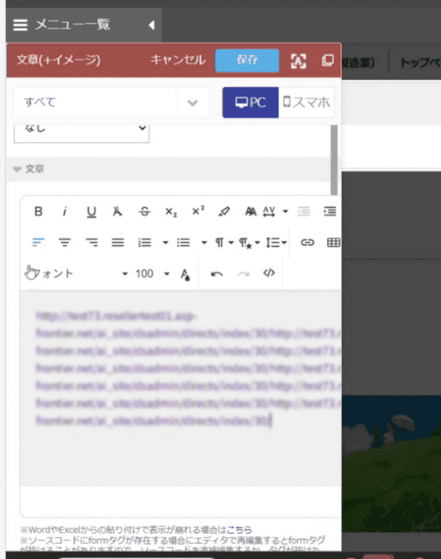Open the すべて dropdown

(111, 102)
